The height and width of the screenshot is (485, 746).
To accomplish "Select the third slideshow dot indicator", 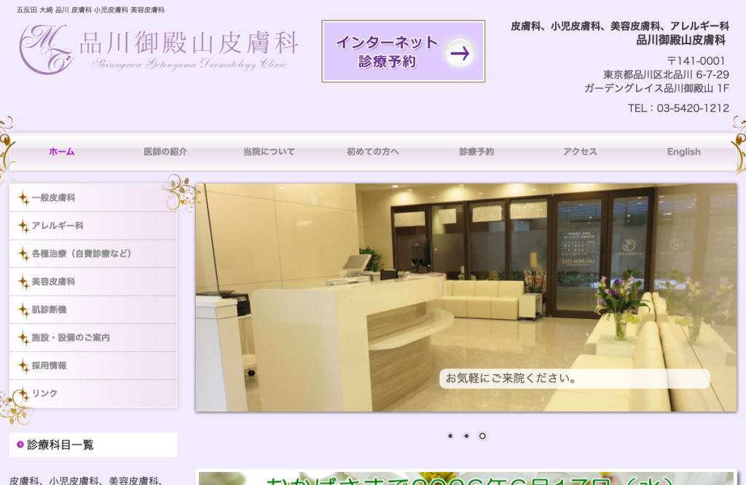I will 482,436.
